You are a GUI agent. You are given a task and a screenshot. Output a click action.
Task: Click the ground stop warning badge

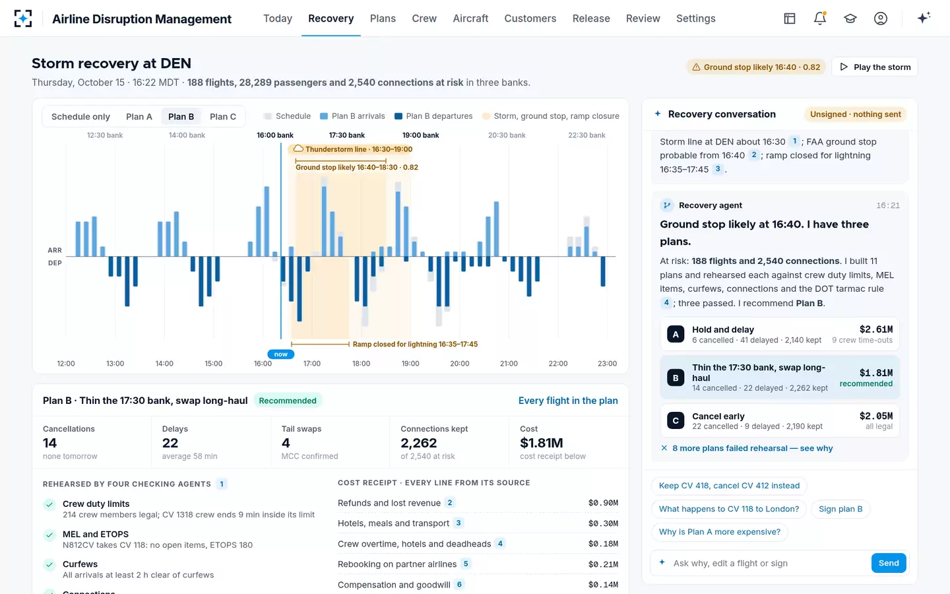[x=756, y=67]
